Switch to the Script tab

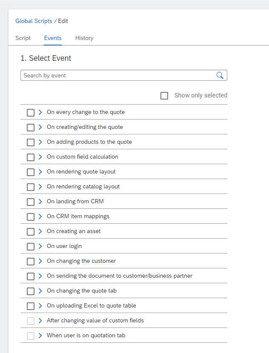click(x=23, y=38)
